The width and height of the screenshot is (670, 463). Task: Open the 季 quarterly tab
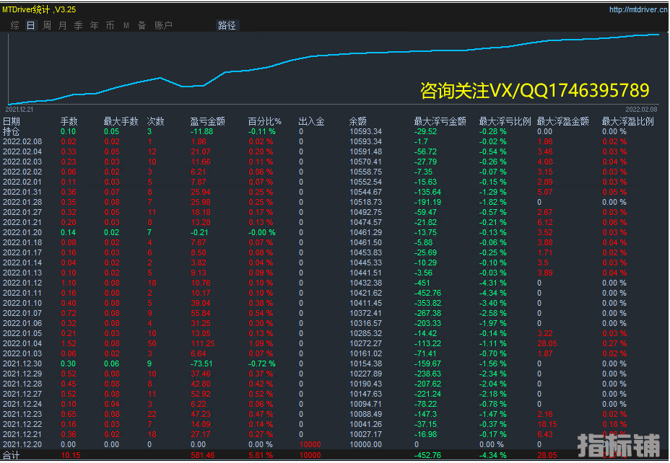click(x=78, y=25)
